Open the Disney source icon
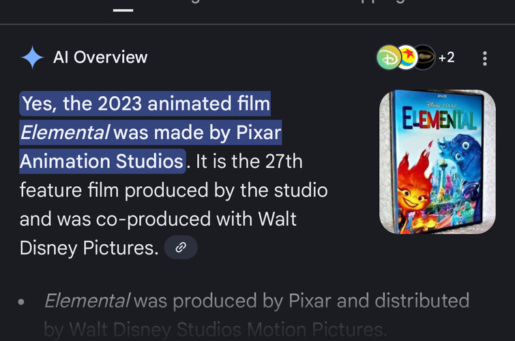The height and width of the screenshot is (341, 515). [x=388, y=58]
